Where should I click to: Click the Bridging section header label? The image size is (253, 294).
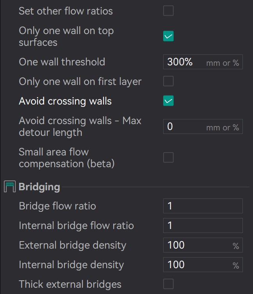pos(39,187)
